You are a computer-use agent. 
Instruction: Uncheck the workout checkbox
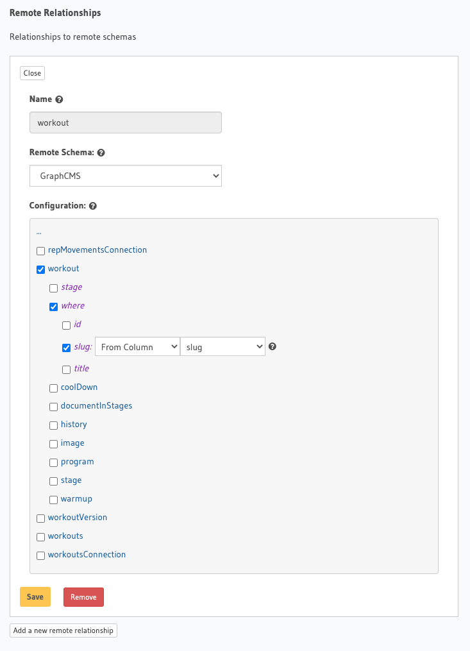[41, 269]
